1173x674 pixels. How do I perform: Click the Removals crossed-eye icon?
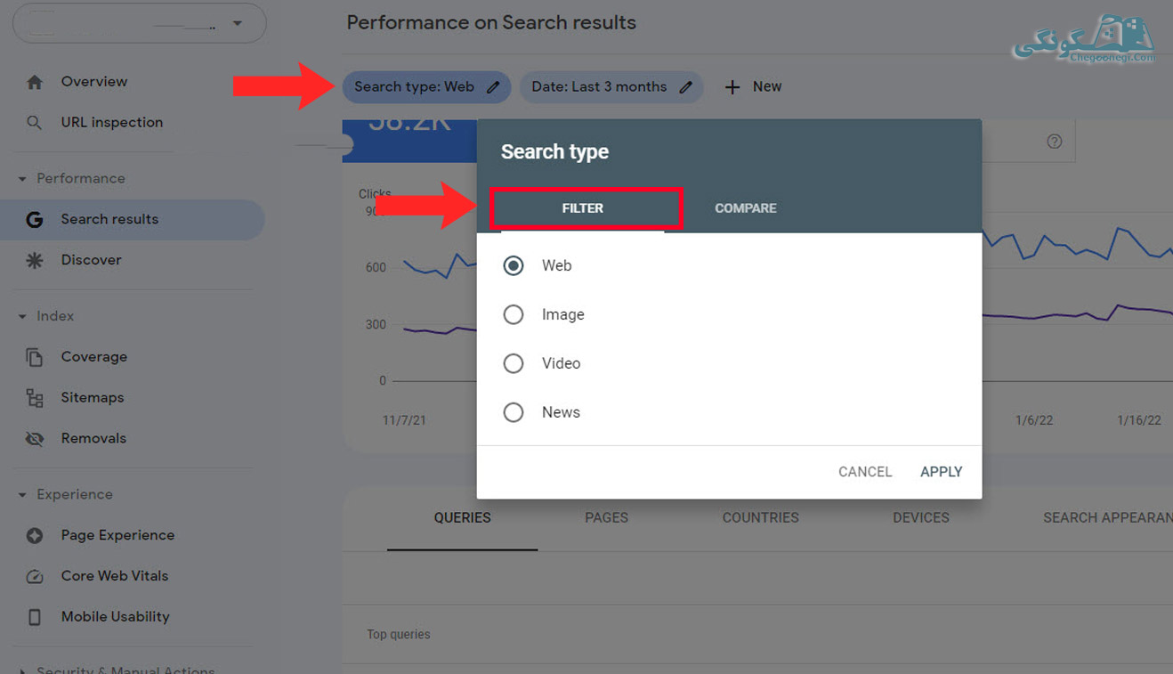coord(35,439)
